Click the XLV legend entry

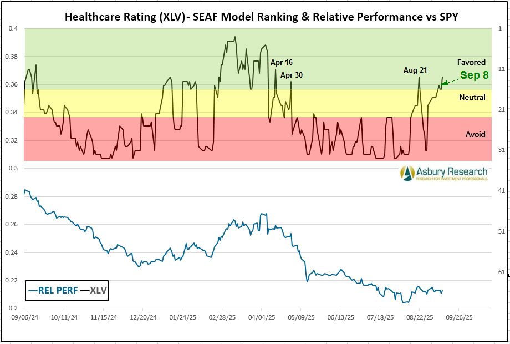click(x=93, y=290)
